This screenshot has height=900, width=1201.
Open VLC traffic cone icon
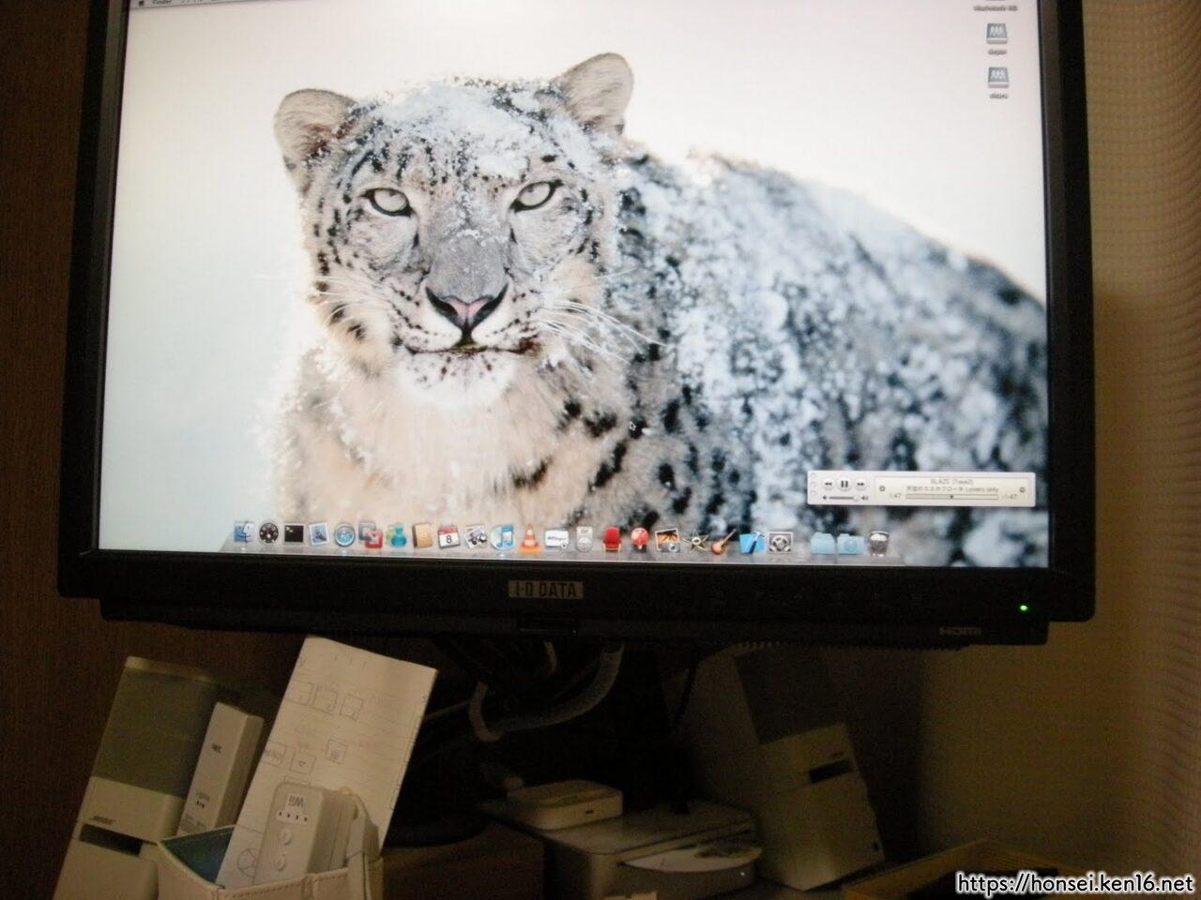click(530, 538)
